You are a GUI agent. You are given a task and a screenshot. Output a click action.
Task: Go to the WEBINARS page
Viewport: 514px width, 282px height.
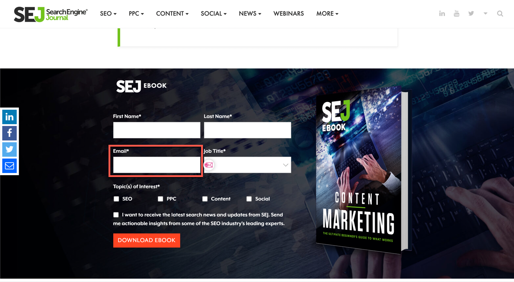(289, 14)
